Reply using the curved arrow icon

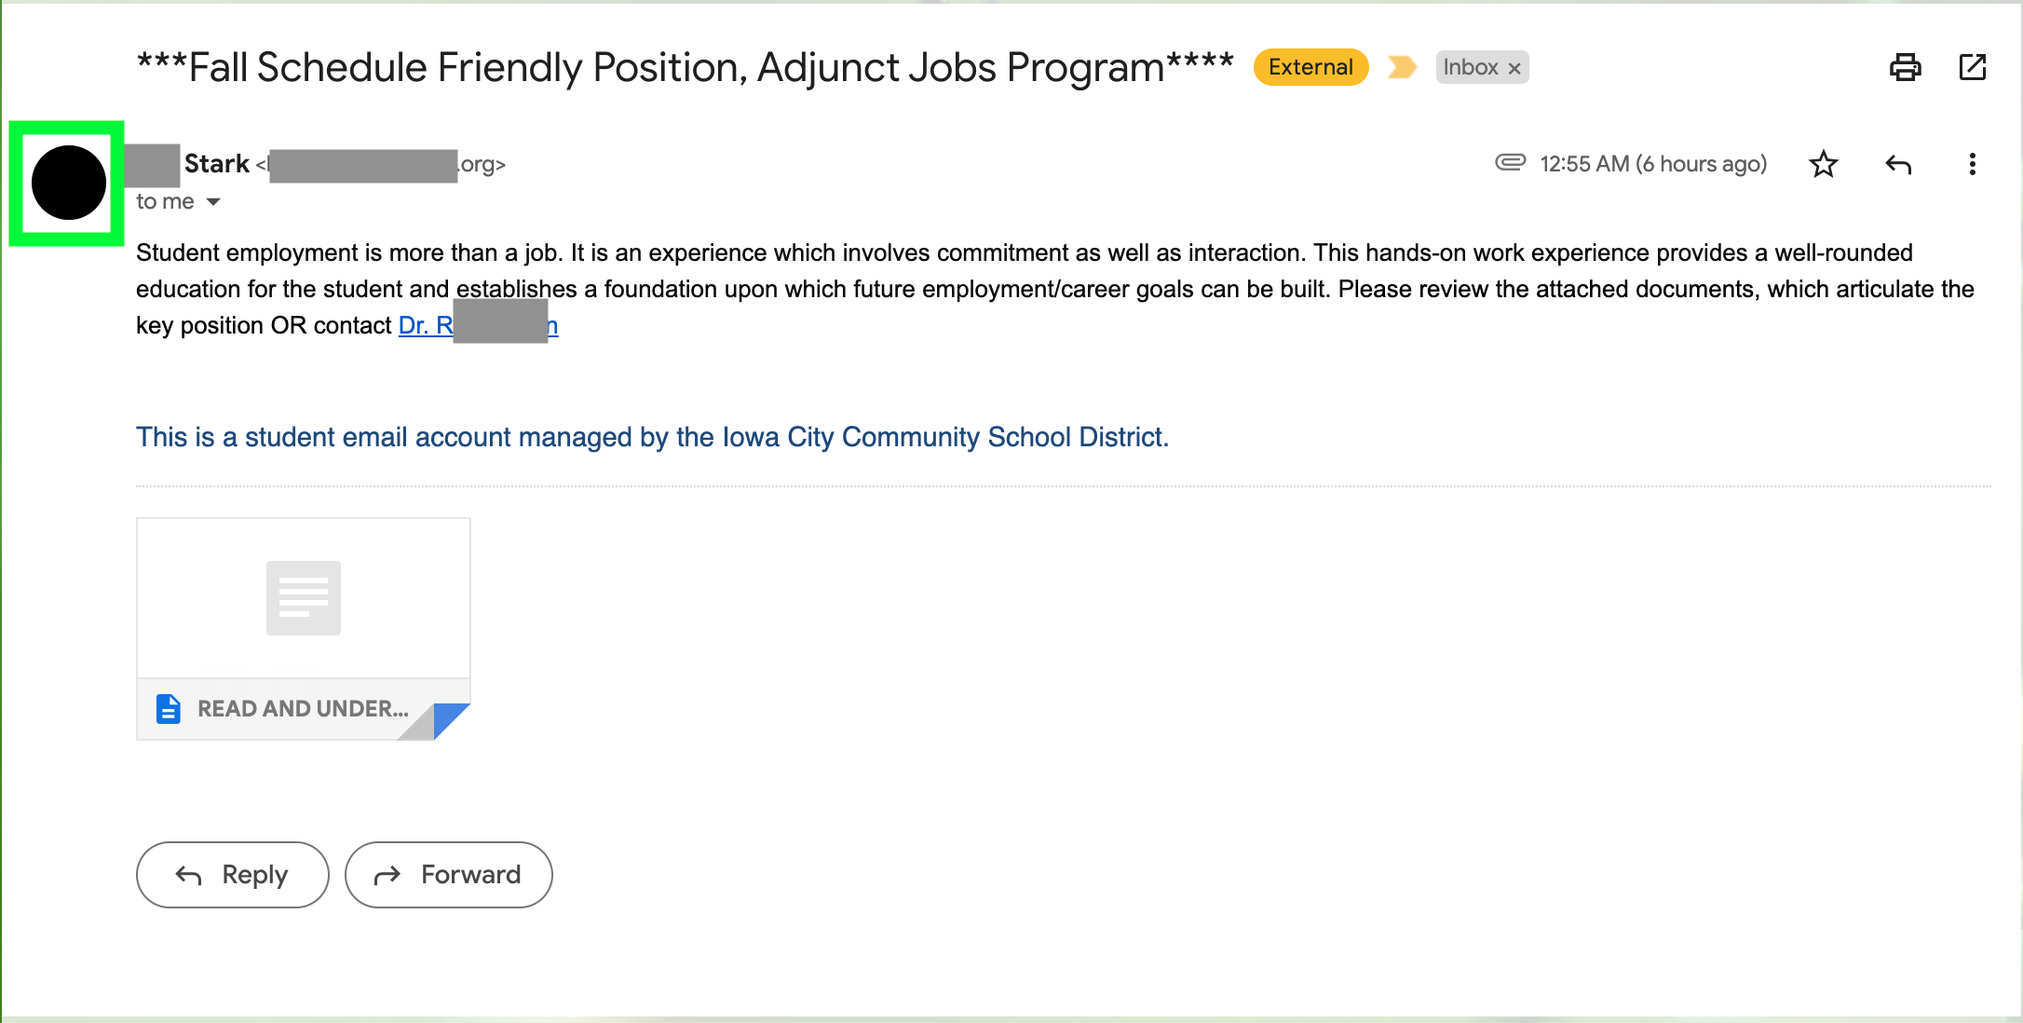pyautogui.click(x=1898, y=164)
